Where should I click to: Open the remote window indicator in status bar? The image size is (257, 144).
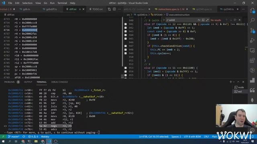click(3, 137)
